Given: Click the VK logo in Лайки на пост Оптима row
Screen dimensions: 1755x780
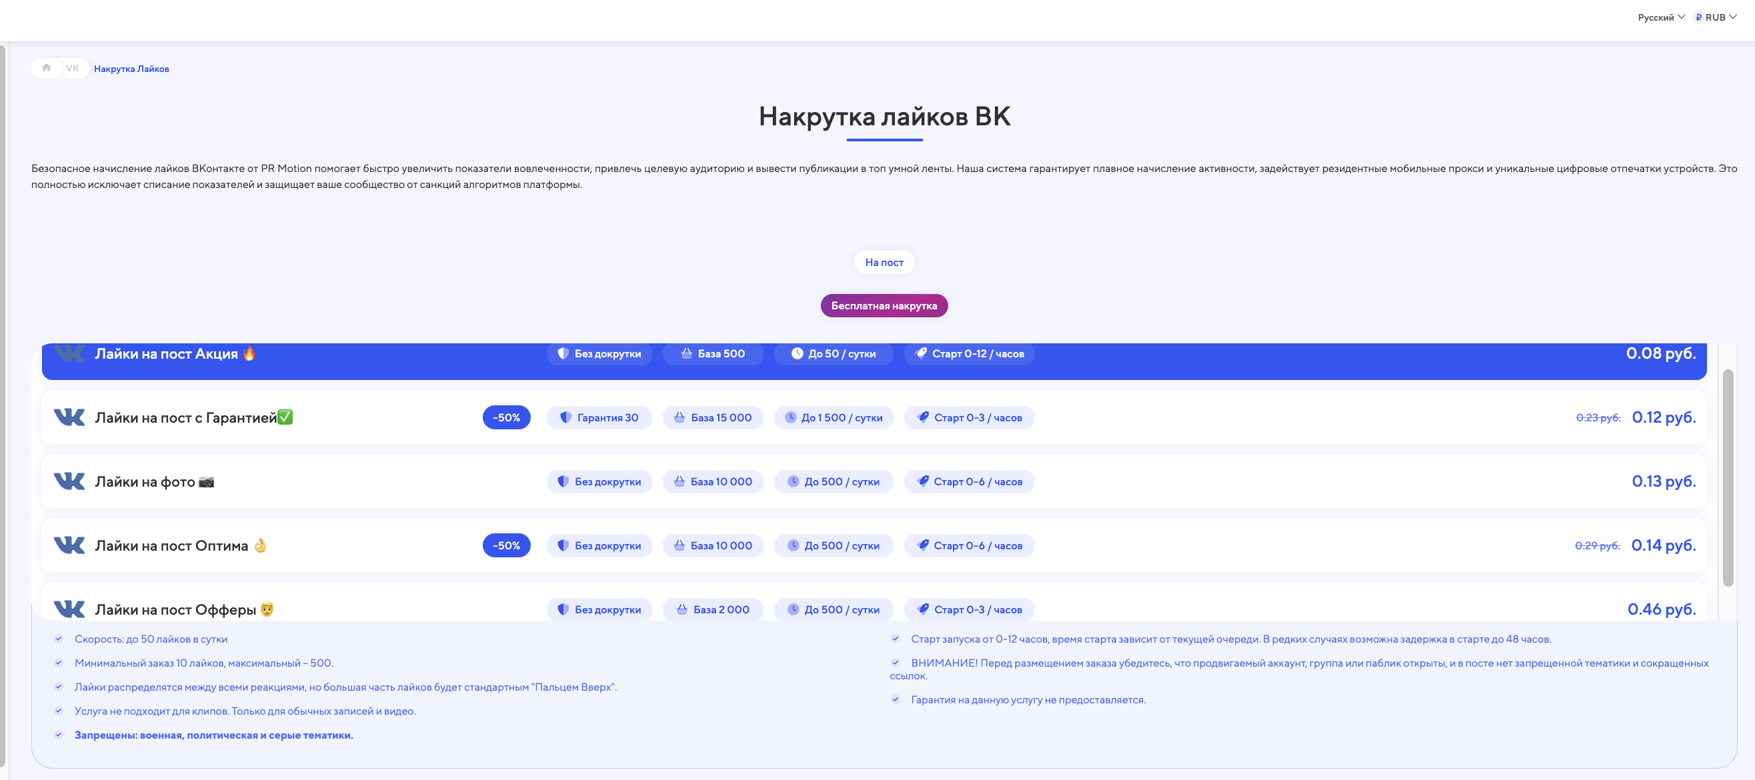Looking at the screenshot, I should (69, 545).
